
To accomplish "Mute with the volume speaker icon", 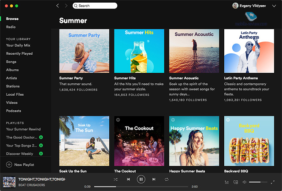I will tap(245, 182).
